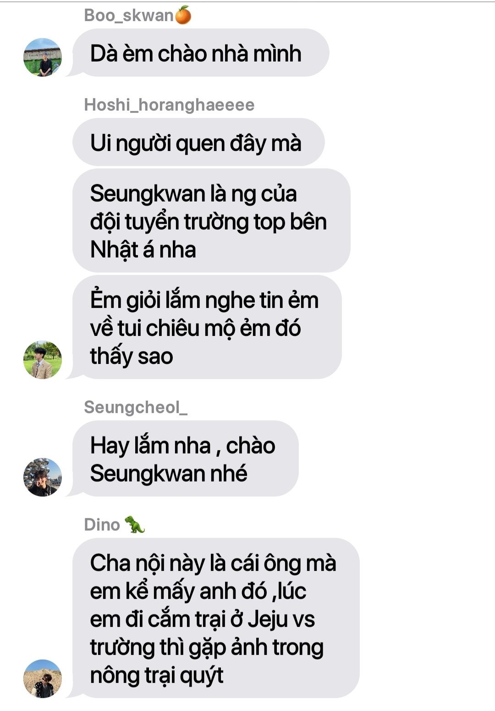The height and width of the screenshot is (711, 495).
Task: Tap "thấy sao" at end of Hoshi's bubble
Action: tap(132, 357)
